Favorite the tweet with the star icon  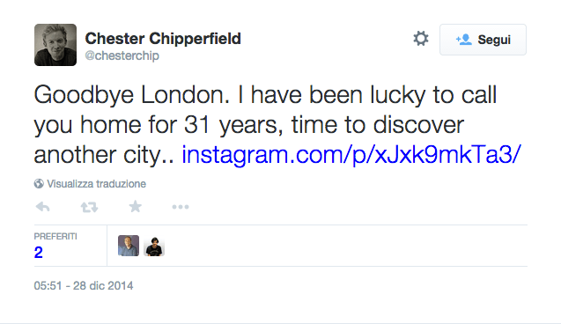(x=136, y=206)
